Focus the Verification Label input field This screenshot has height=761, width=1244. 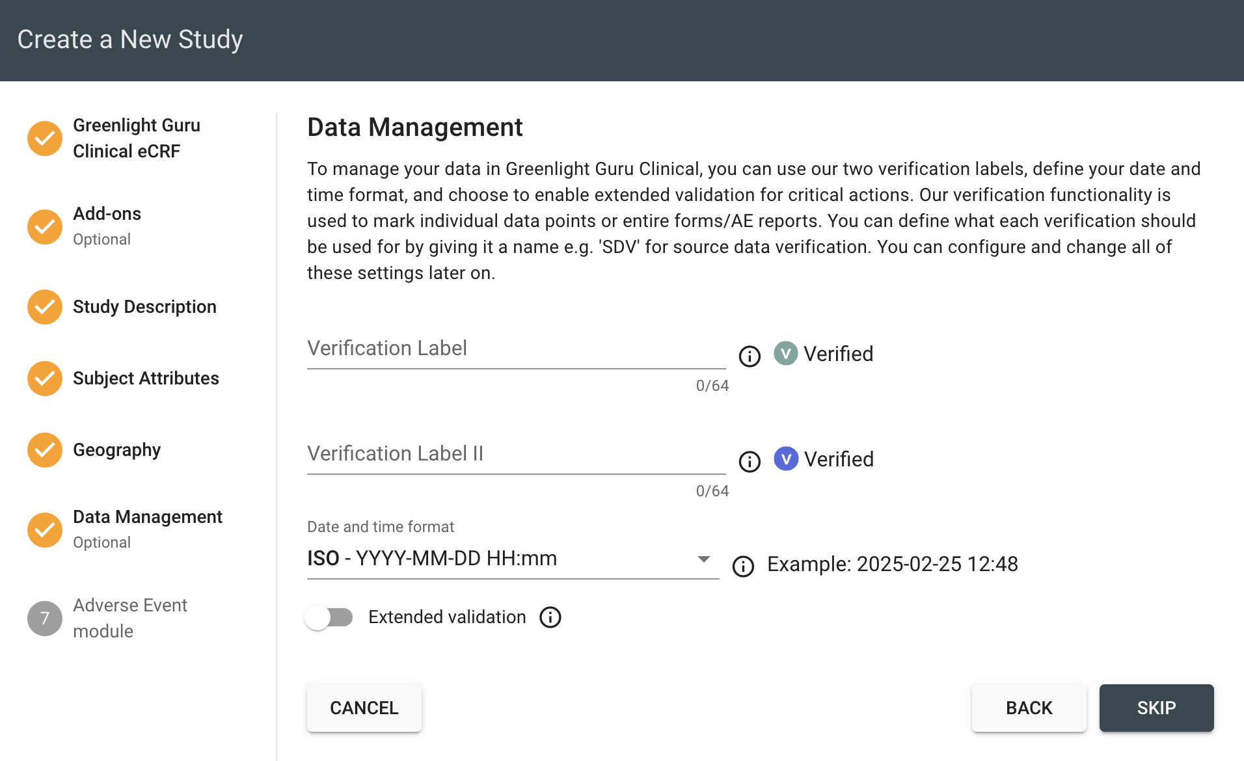point(515,349)
